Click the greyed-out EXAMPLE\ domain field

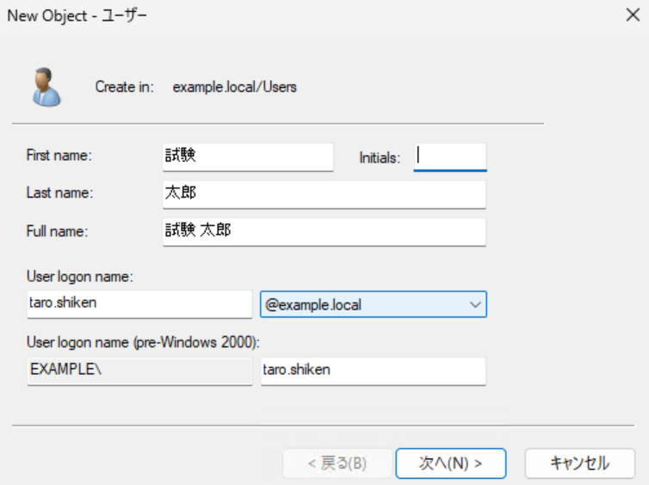pyautogui.click(x=139, y=371)
